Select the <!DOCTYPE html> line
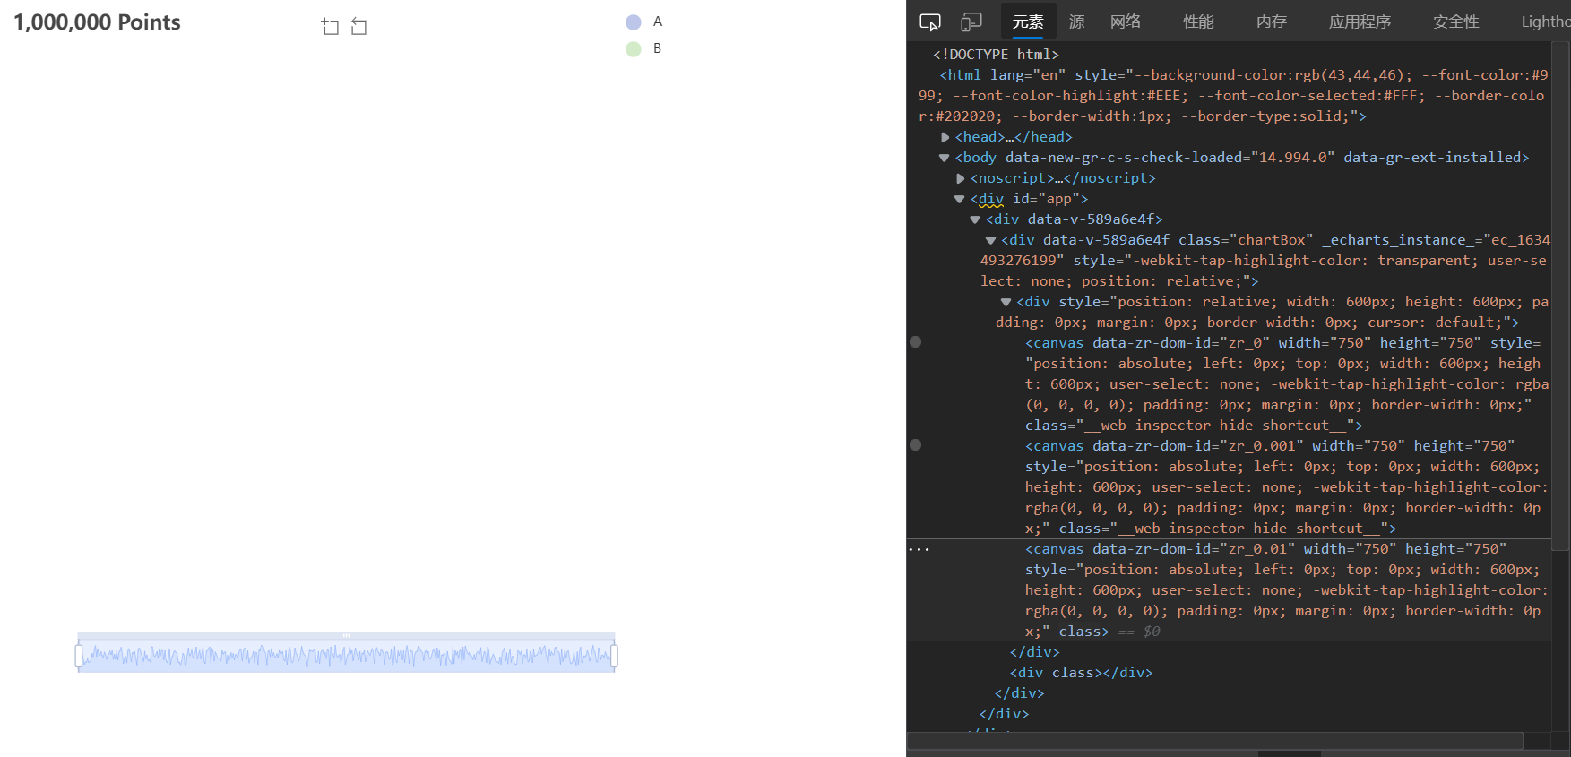1571x757 pixels. [x=996, y=55]
